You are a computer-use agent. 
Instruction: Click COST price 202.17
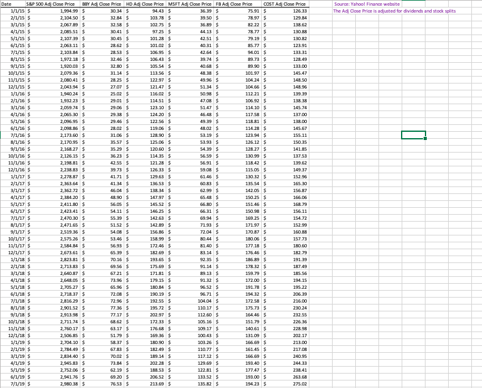(286, 335)
